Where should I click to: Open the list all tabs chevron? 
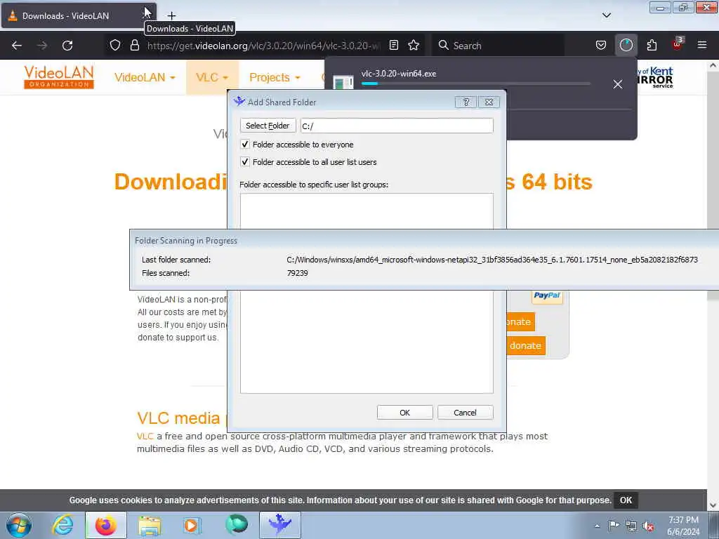tap(606, 15)
